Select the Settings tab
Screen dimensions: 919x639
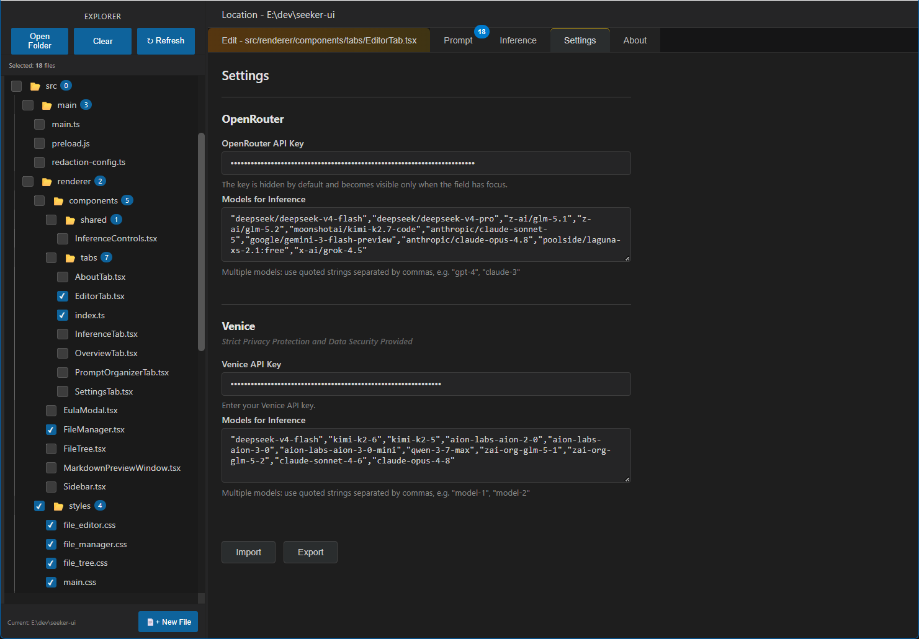(580, 40)
